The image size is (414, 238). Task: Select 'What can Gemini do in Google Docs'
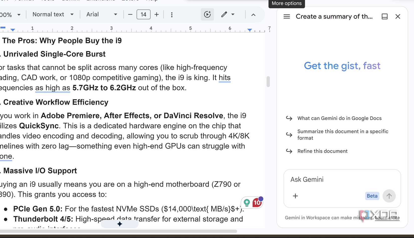[x=339, y=118]
